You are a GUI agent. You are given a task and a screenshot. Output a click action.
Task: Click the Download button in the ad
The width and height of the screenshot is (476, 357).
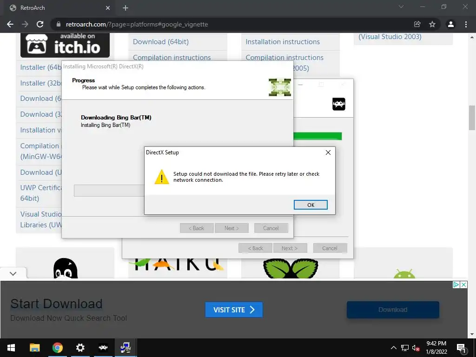tap(393, 310)
